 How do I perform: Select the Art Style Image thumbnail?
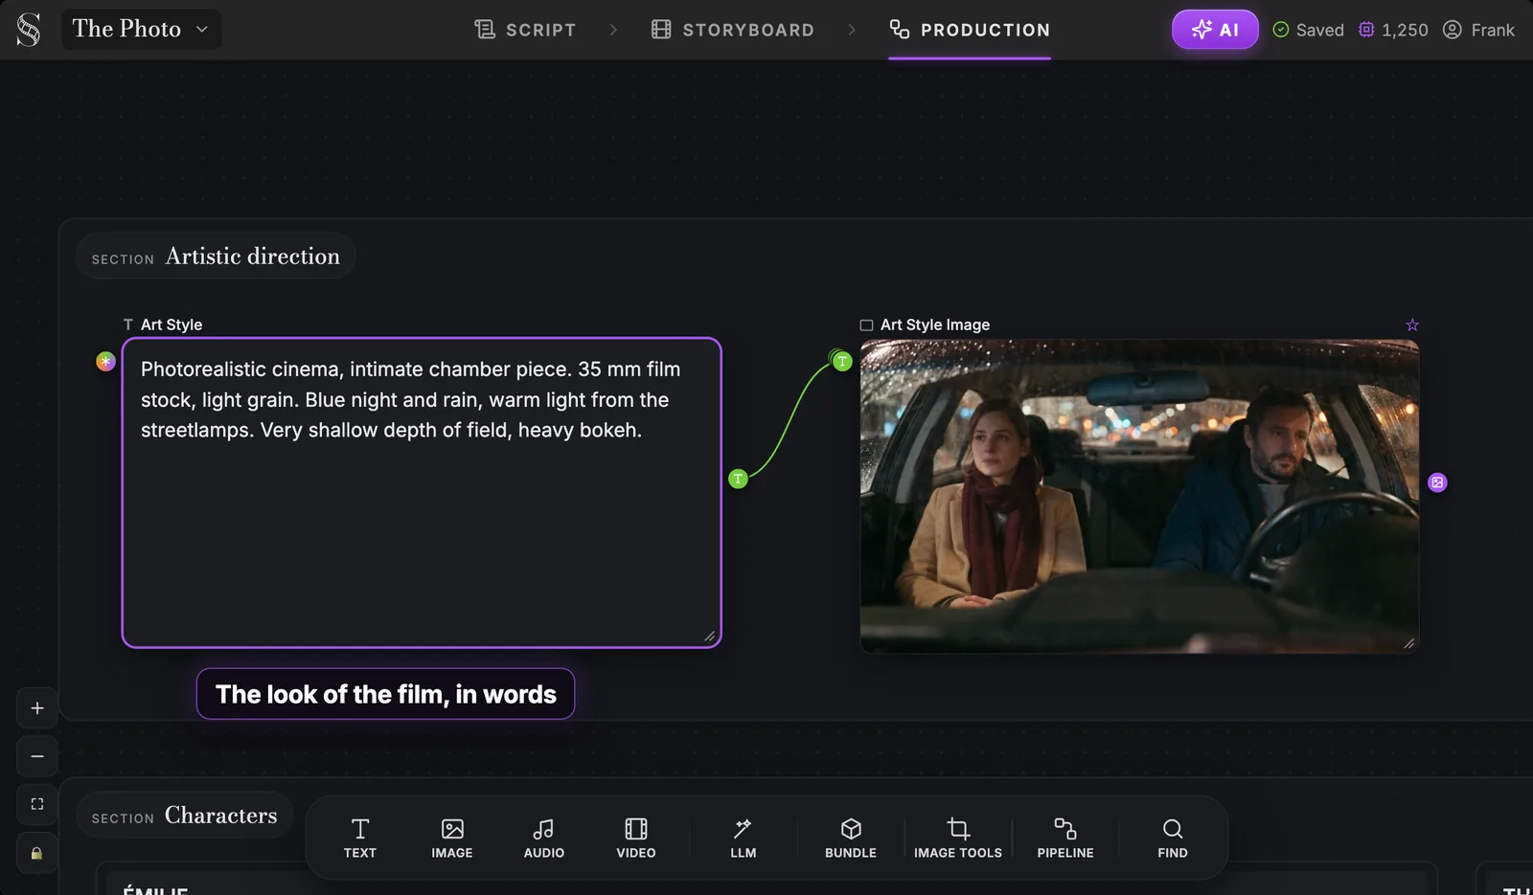point(1139,496)
